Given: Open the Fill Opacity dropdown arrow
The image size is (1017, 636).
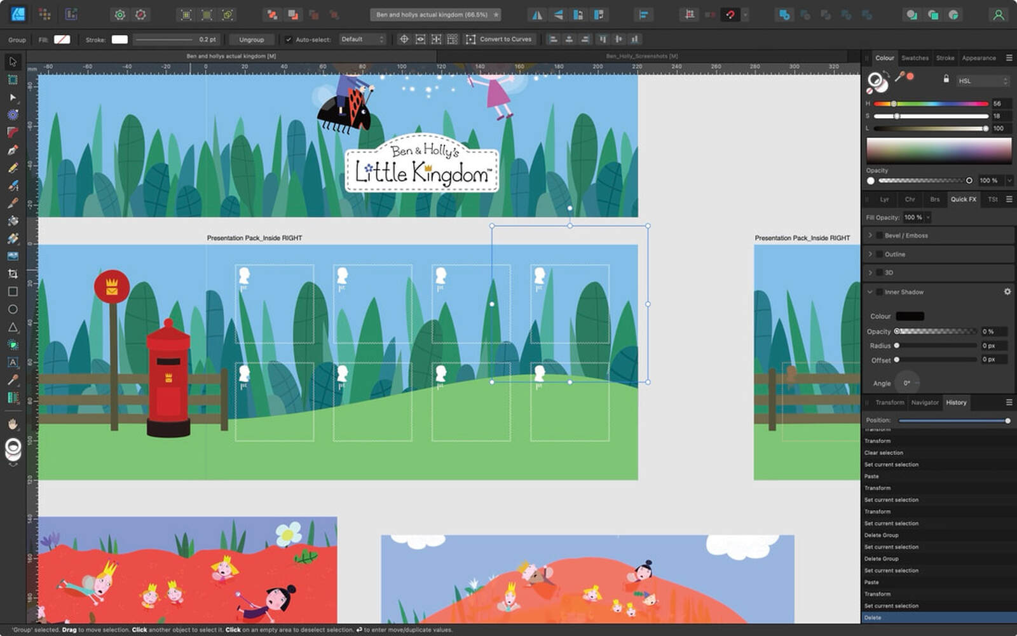Looking at the screenshot, I should coord(928,217).
